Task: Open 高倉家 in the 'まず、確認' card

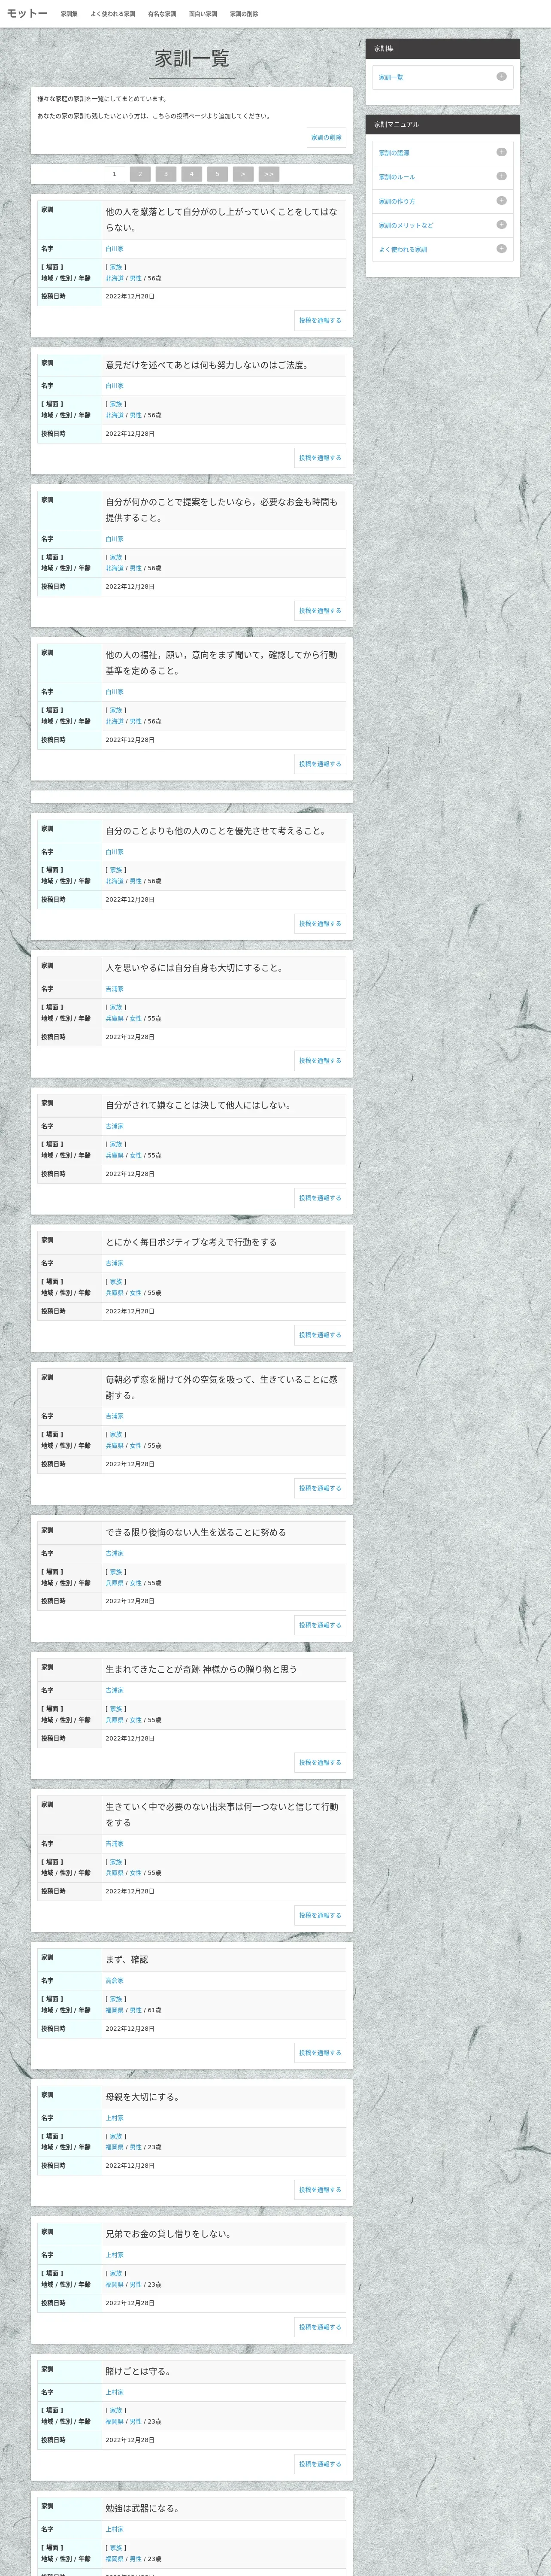Action: (115, 1980)
